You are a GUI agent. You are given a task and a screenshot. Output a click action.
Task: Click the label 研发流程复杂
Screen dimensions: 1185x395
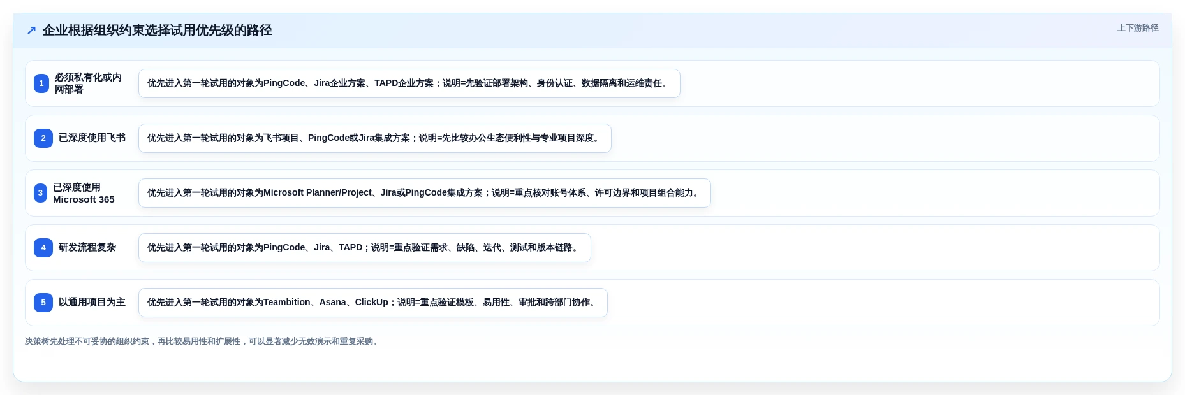(x=87, y=248)
